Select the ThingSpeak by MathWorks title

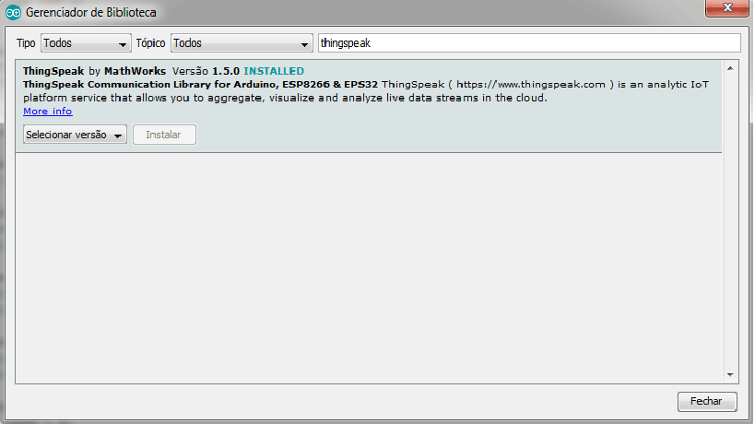point(94,71)
